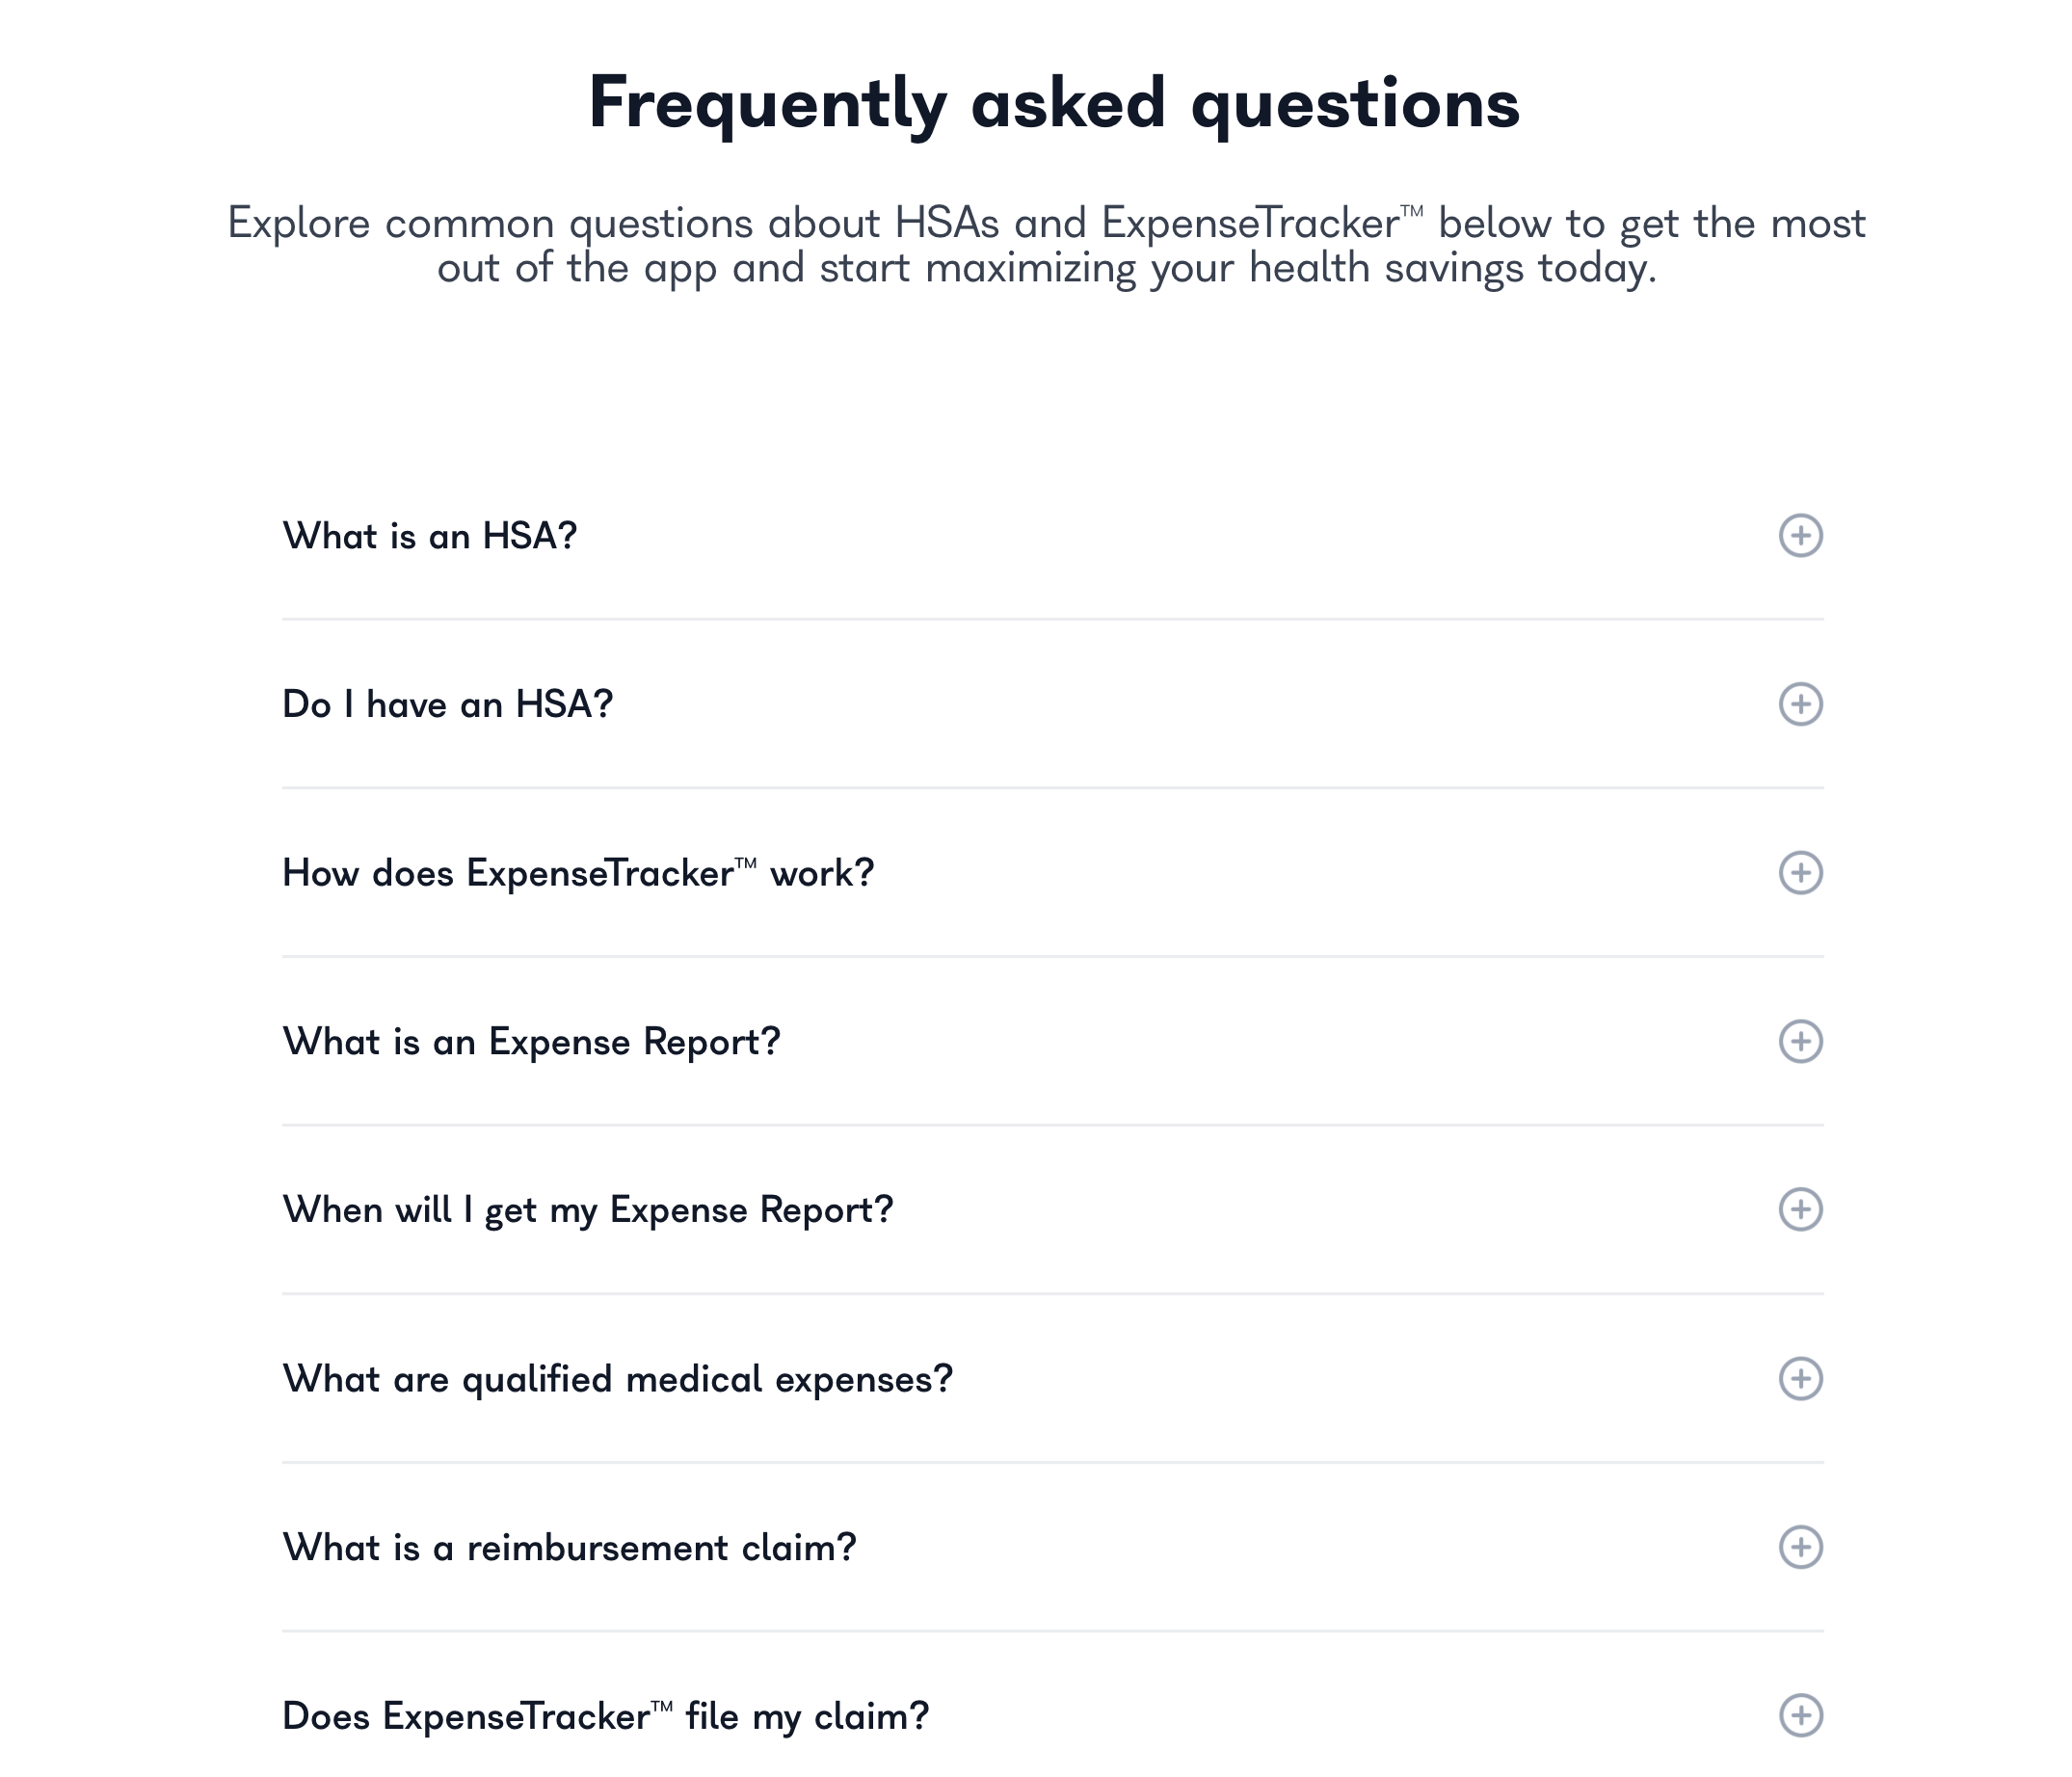
Task: Click the 'Frequently asked questions' heading
Action: click(x=1054, y=103)
